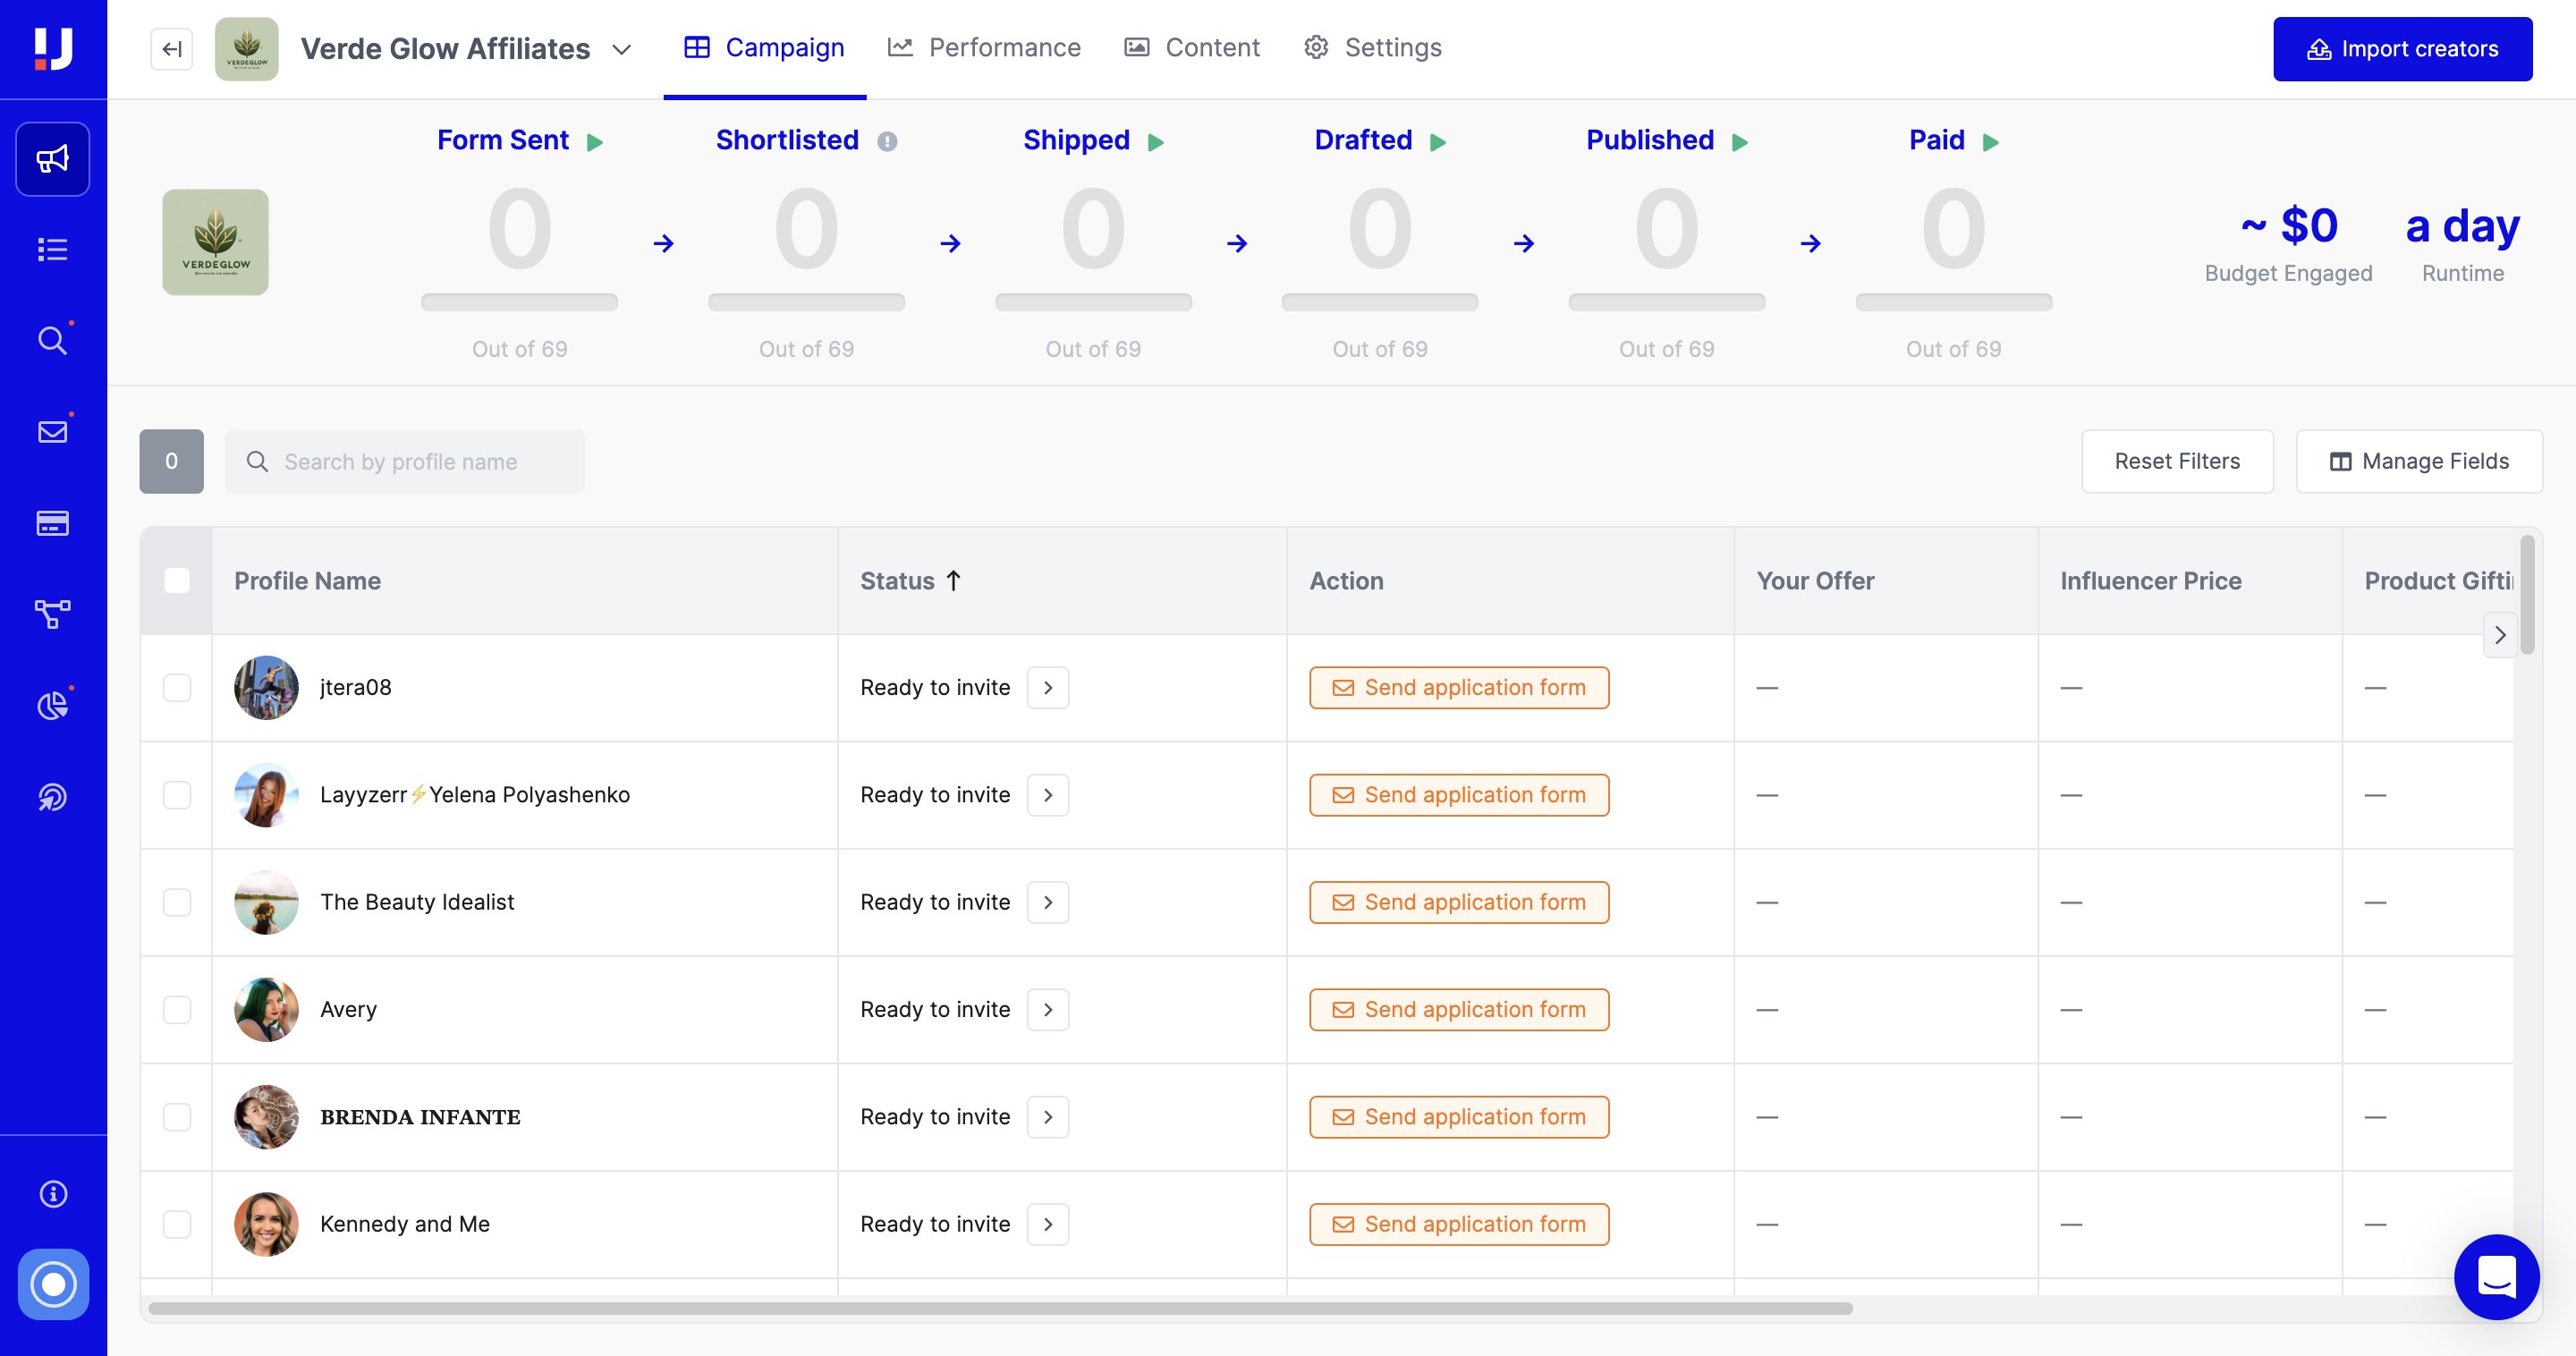Viewport: 2576px width, 1356px height.
Task: Open the analytics pie chart icon
Action: (x=52, y=705)
